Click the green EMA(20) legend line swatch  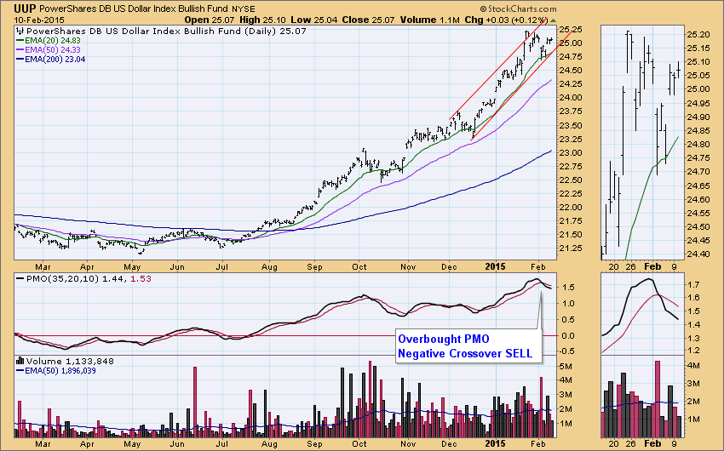coord(20,41)
